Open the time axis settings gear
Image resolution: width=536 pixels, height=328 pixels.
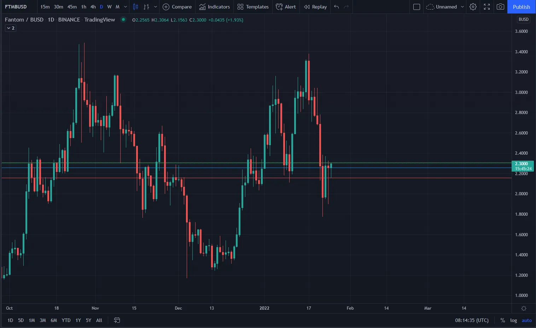(x=524, y=308)
